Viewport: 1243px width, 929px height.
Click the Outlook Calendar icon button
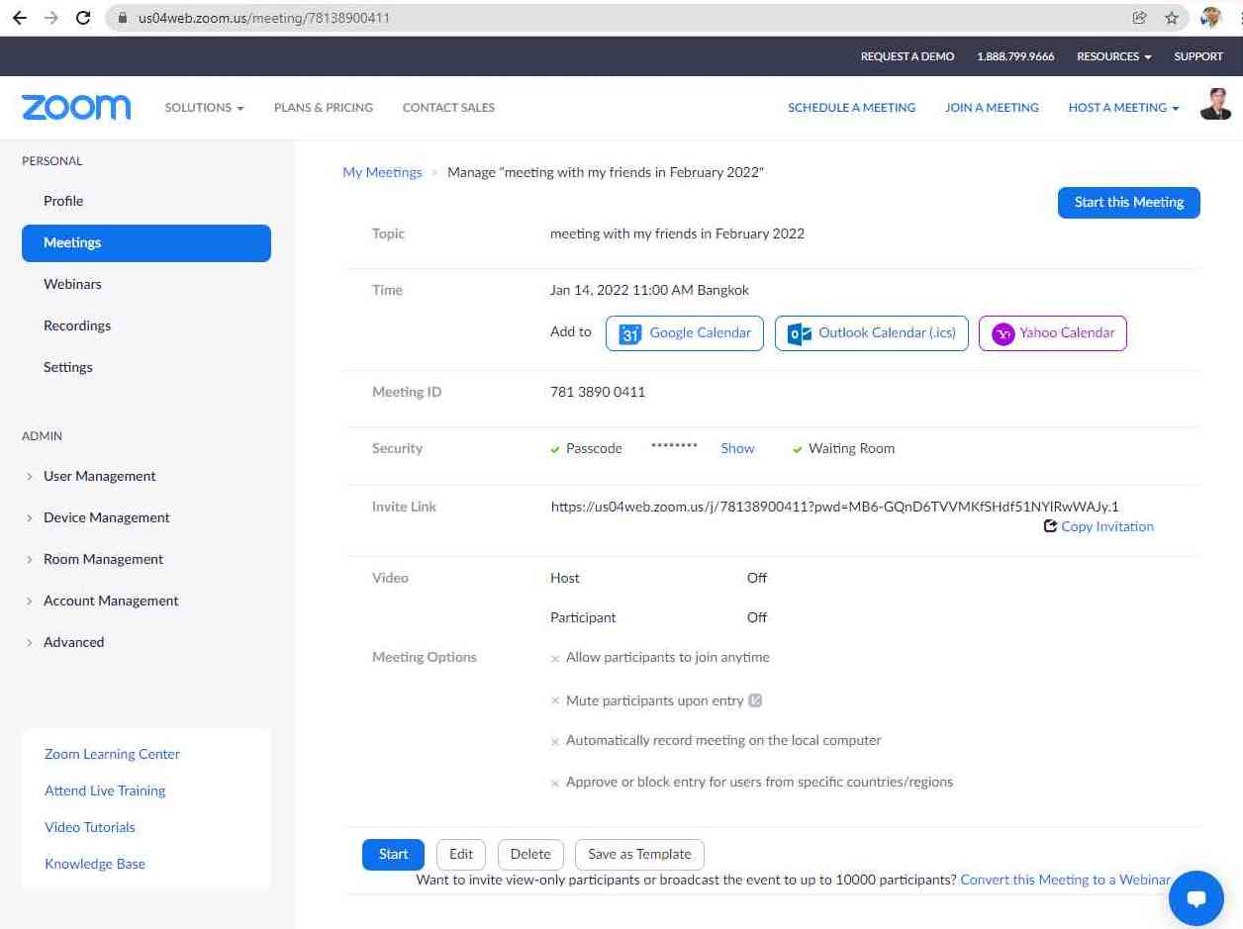pos(800,333)
